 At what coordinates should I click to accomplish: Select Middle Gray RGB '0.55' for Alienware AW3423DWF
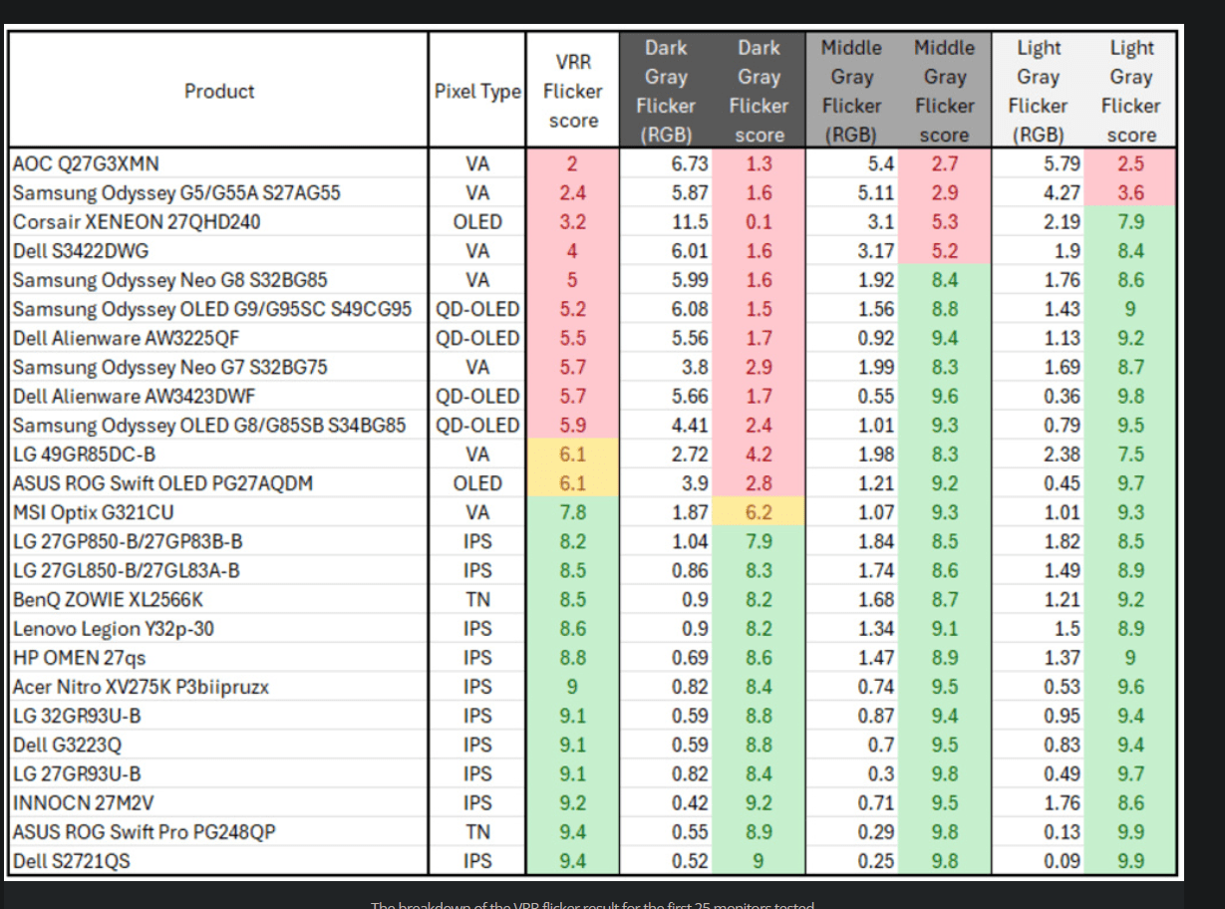click(876, 397)
